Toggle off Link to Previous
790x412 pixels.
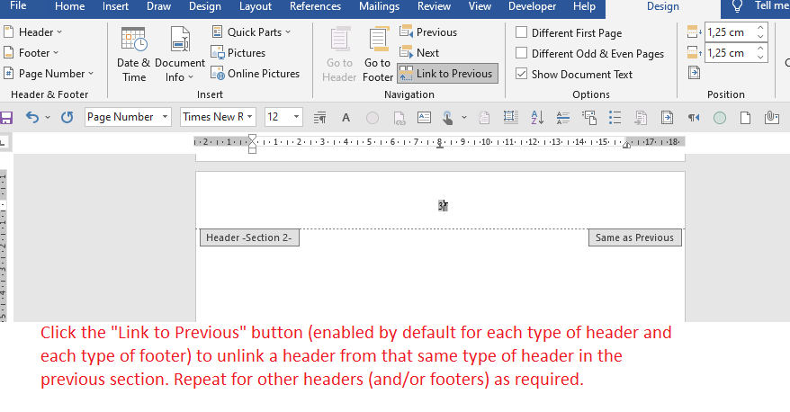pyautogui.click(x=447, y=74)
